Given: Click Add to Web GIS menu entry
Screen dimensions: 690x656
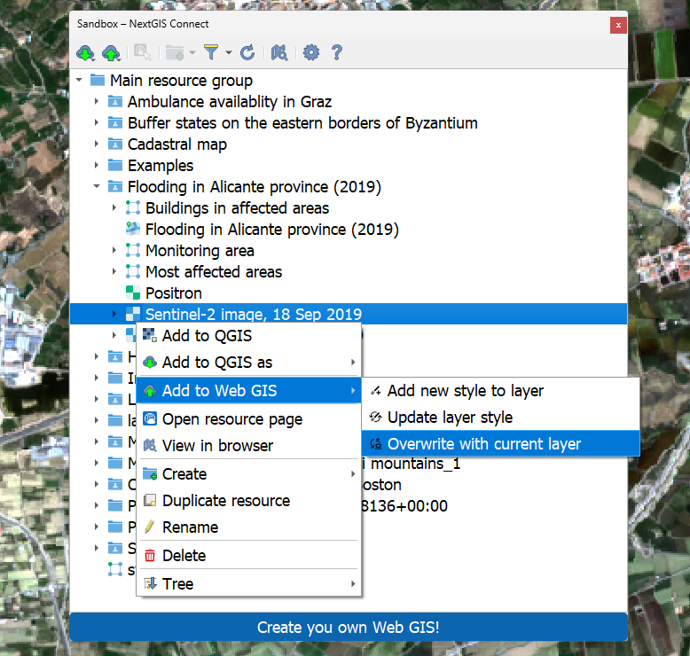Looking at the screenshot, I should pyautogui.click(x=248, y=390).
